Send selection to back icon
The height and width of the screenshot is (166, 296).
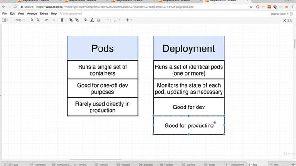click(77, 20)
